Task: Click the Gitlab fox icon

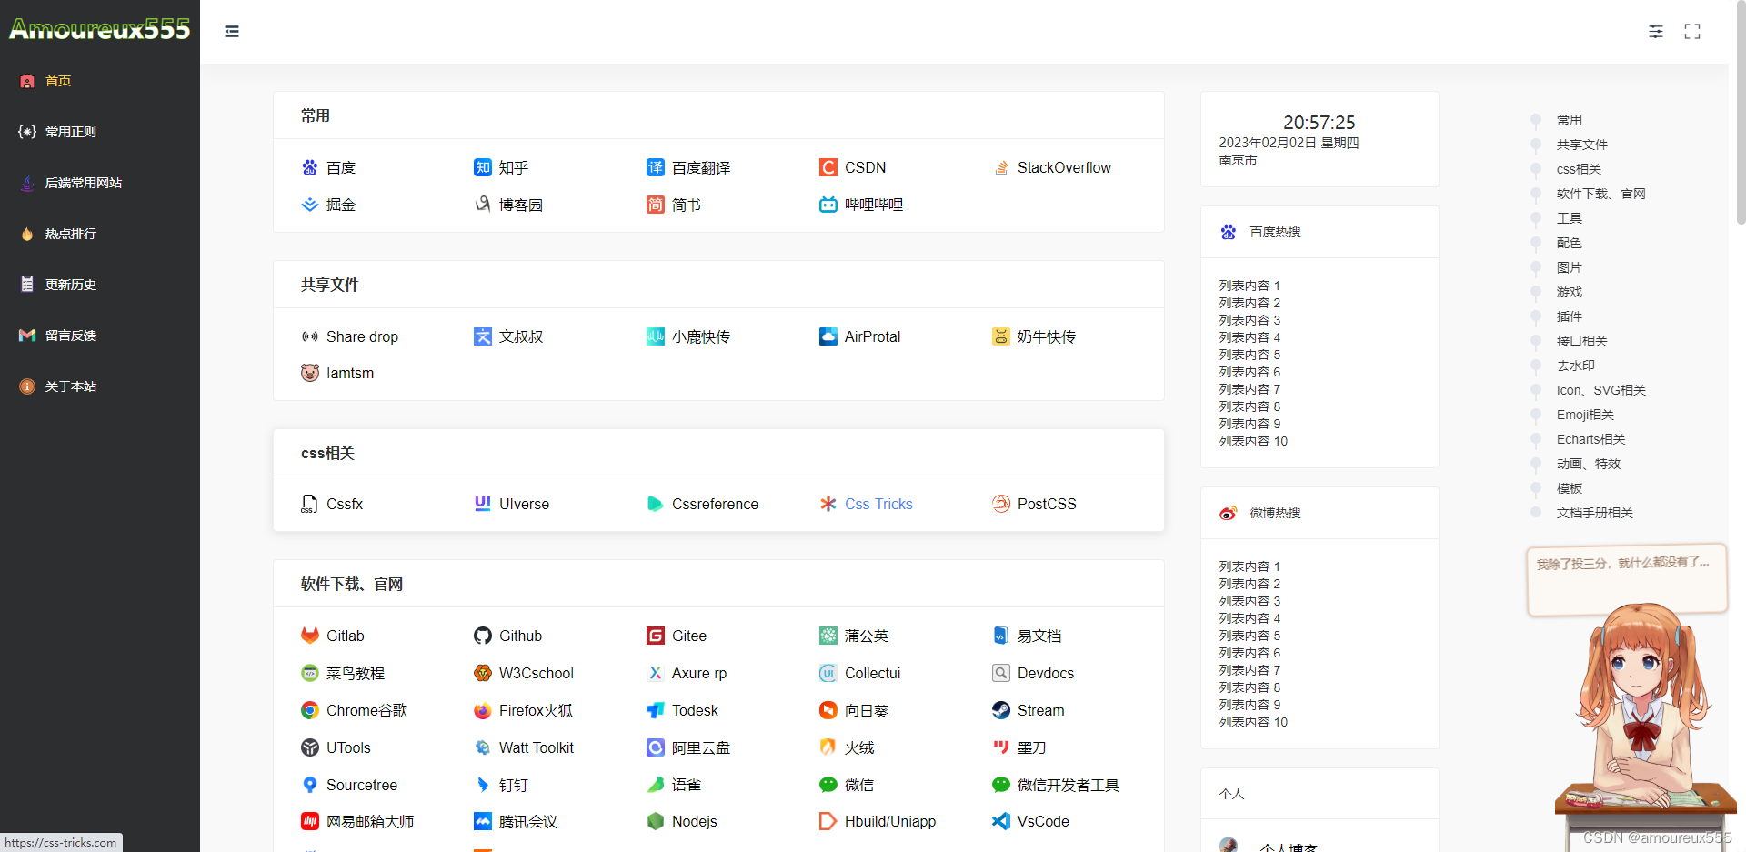Action: [x=310, y=636]
